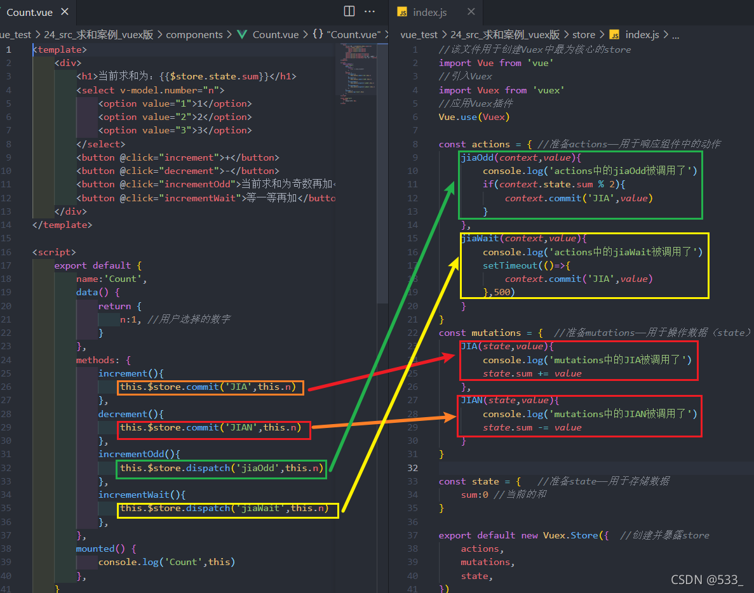Click line number 32 in index.js

tap(413, 467)
